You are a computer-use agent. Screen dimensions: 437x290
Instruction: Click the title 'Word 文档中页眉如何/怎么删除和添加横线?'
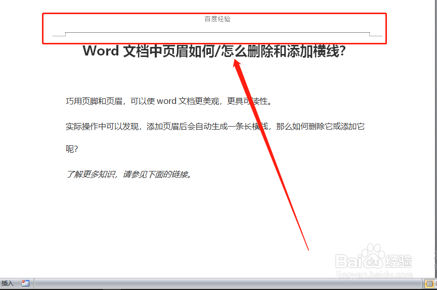[x=214, y=51]
